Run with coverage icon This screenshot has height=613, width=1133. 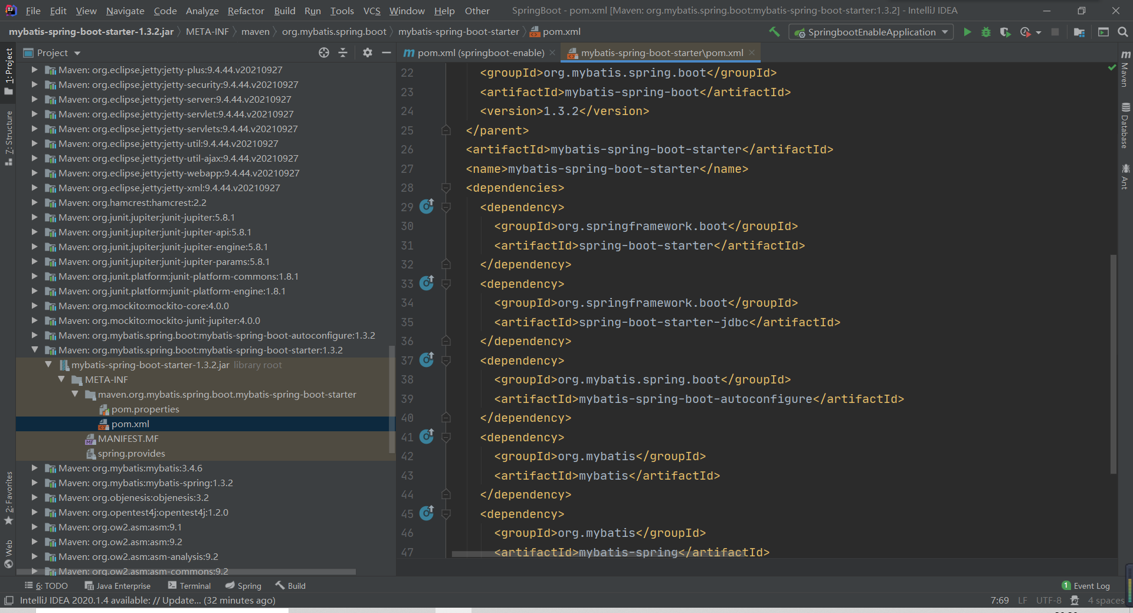(1005, 32)
